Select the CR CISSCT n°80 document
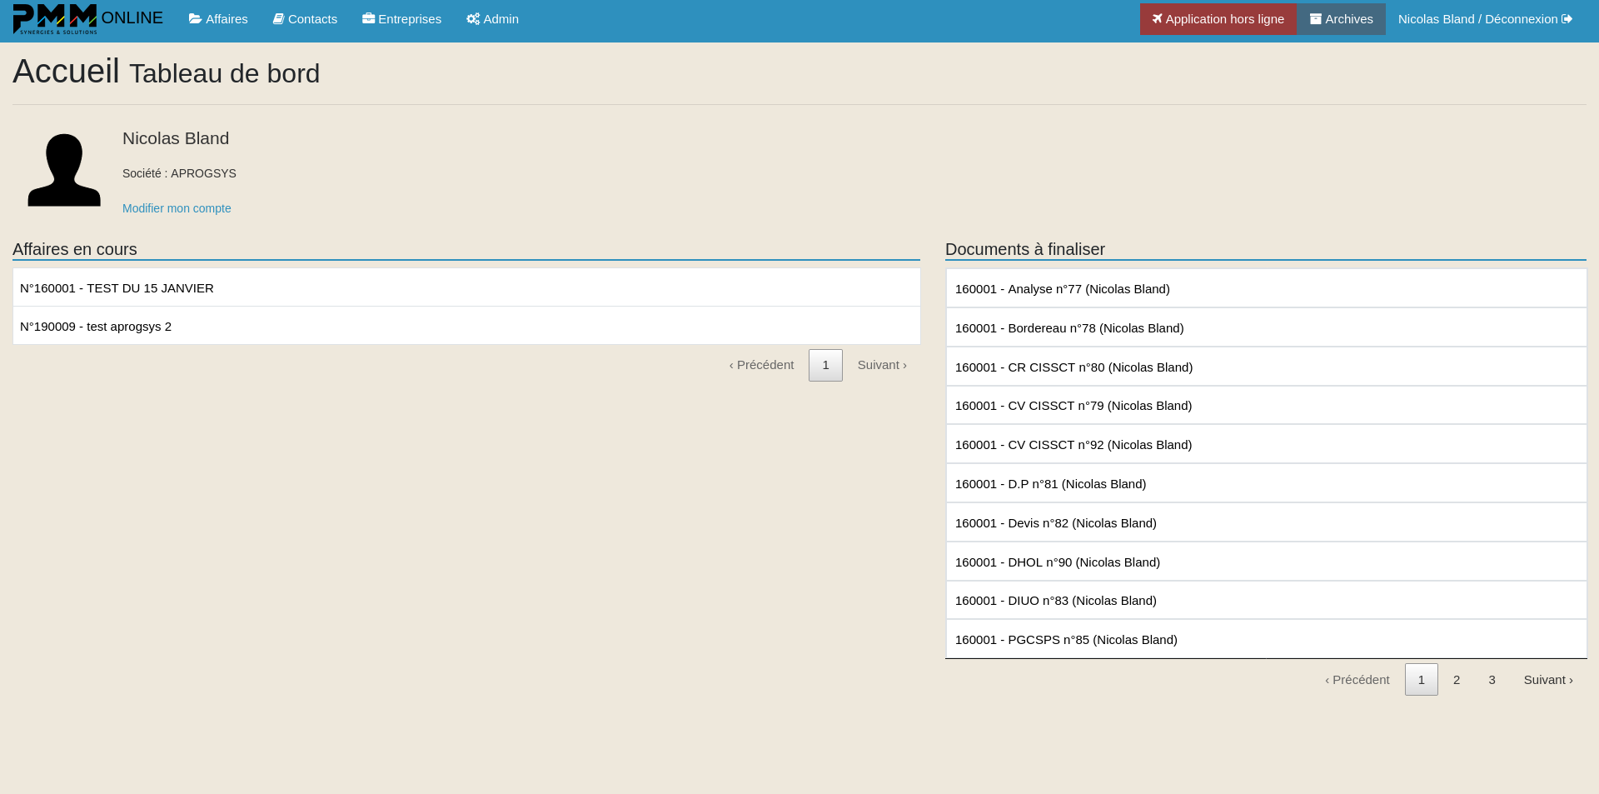This screenshot has width=1599, height=794. click(x=1073, y=367)
